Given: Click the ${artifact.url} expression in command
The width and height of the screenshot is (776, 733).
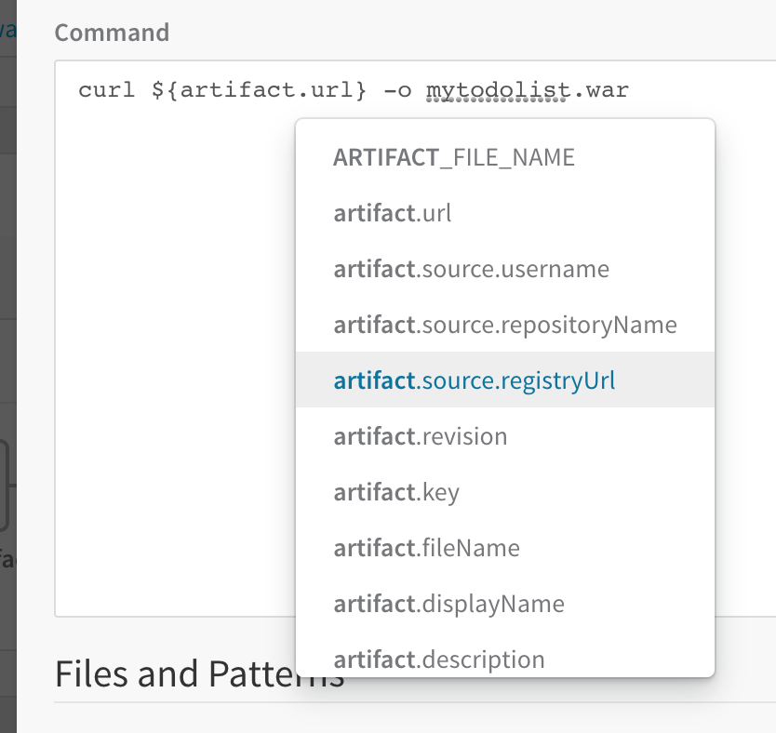Looking at the screenshot, I should [x=259, y=90].
